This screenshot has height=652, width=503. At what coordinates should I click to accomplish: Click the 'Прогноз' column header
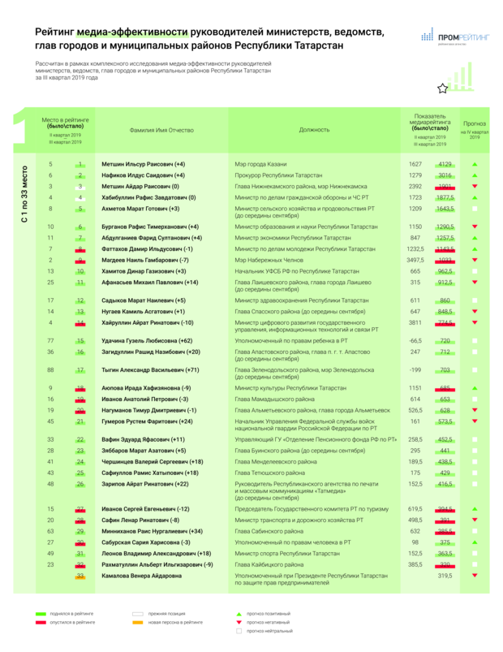(x=475, y=126)
